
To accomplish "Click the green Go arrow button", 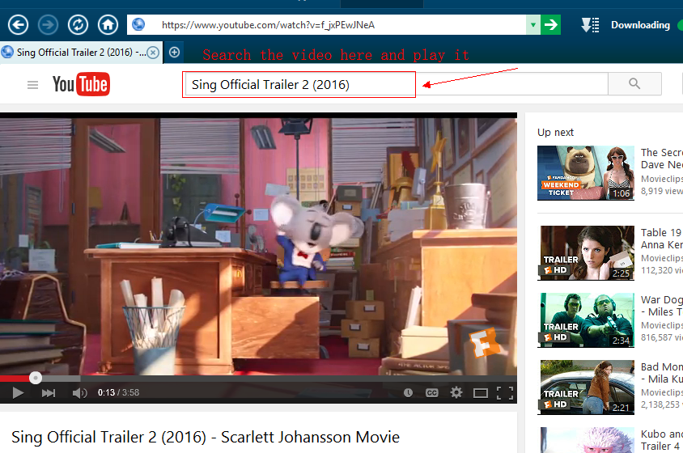I will tap(550, 25).
